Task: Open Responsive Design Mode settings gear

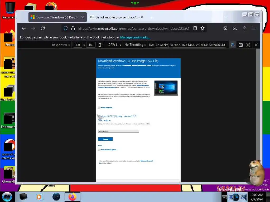Action: pos(248,45)
